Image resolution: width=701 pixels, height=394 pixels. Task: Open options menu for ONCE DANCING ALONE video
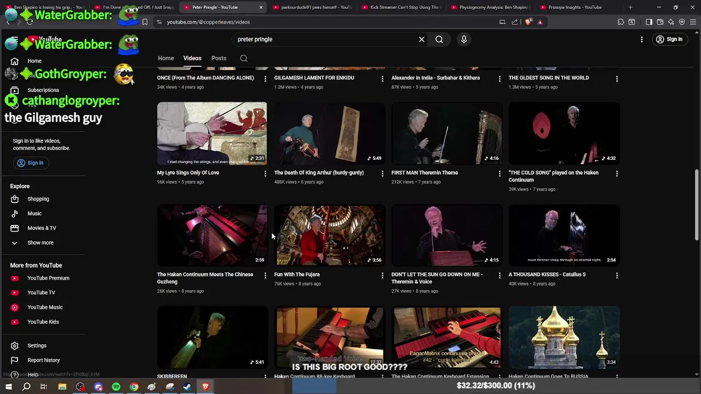265,79
